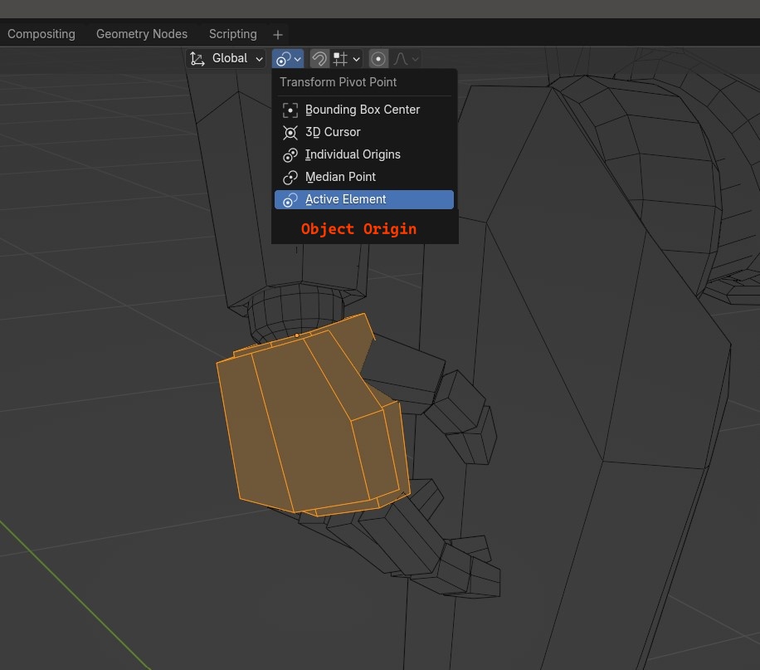760x670 pixels.
Task: Choose Individual Origins pivot option
Action: (x=364, y=154)
